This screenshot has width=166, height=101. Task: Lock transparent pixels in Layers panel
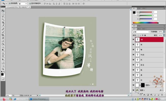tap(138, 35)
